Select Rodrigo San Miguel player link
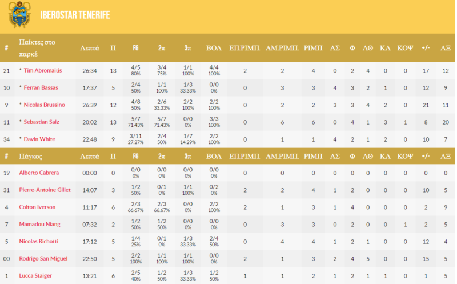Viewport: 457px width, 284px height. 43,258
